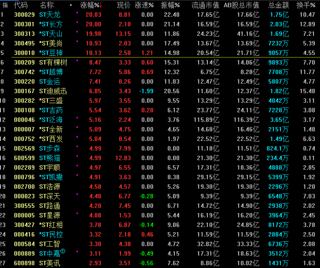
Task: Click stock code 300301
Action: [x=24, y=24]
